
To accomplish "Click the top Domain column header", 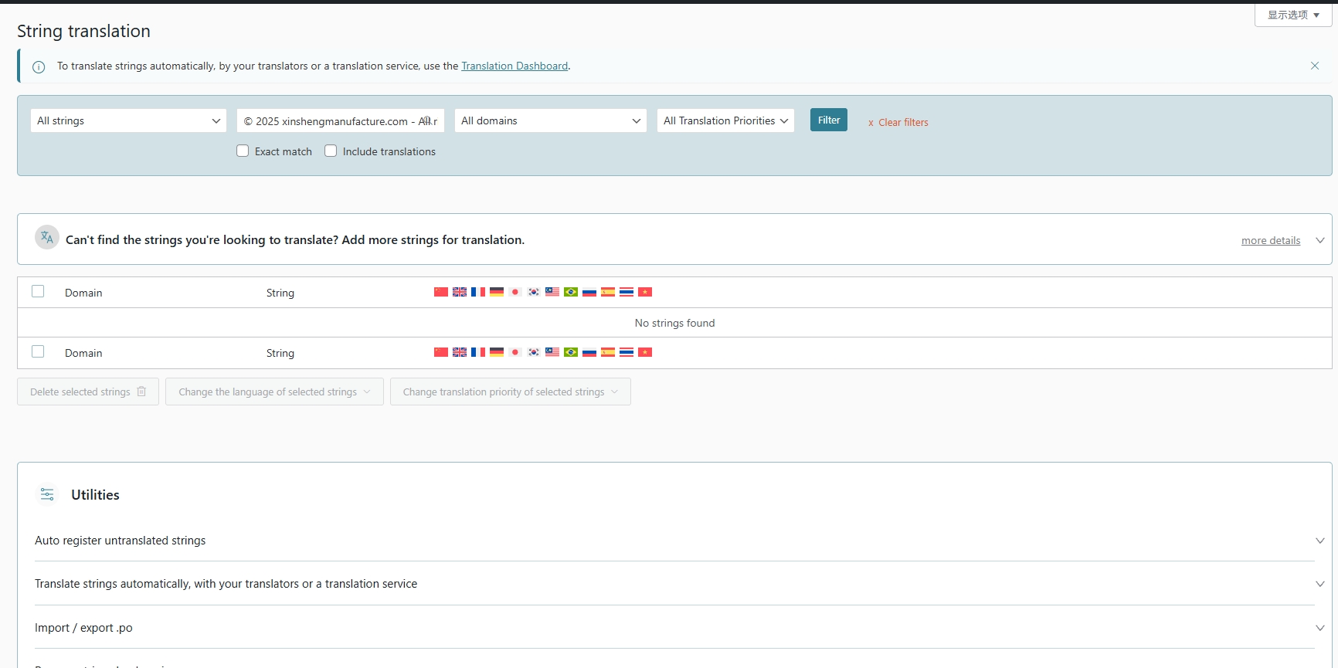I will (x=83, y=293).
